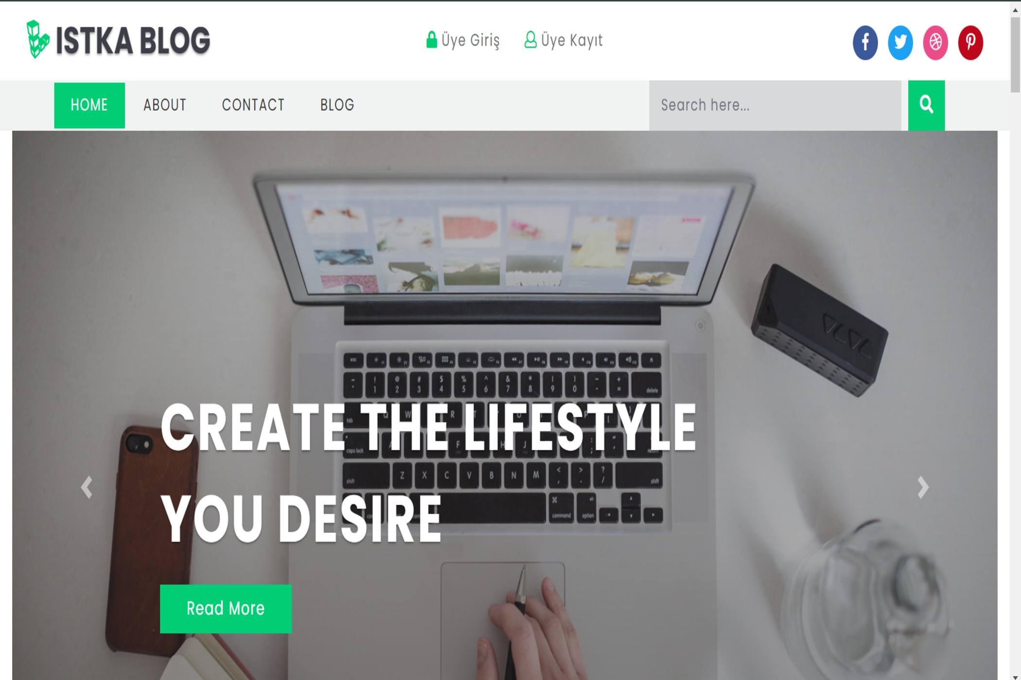Screen dimensions: 1021x680
Task: Advance to next slide with right chevron
Action: [923, 487]
